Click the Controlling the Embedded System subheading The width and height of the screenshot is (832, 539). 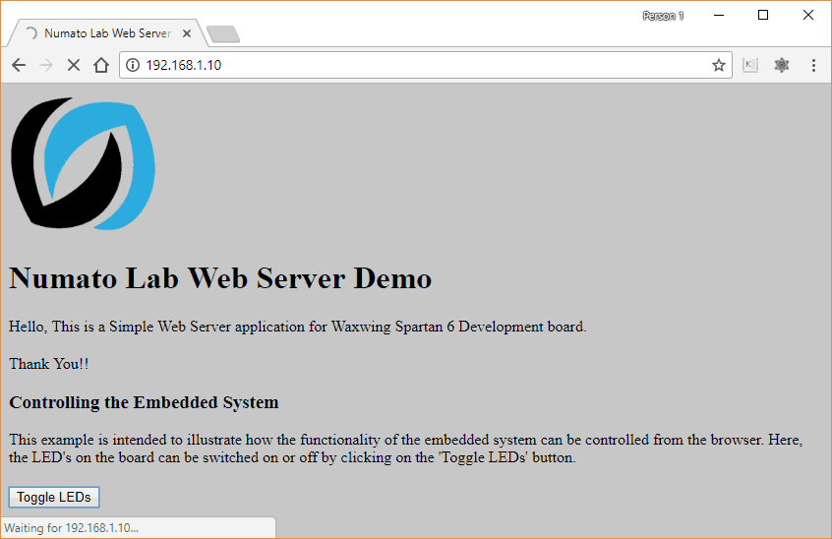pyautogui.click(x=144, y=402)
